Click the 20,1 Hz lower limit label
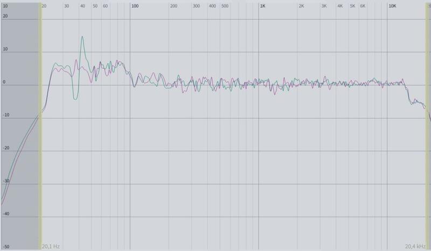Viewport: 431px width, 251px height. [x=51, y=246]
